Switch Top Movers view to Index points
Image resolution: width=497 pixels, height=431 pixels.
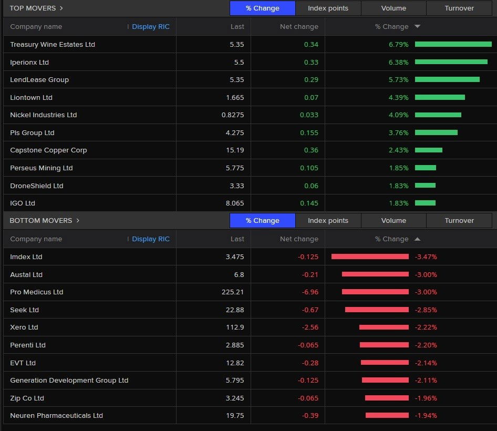tap(328, 8)
